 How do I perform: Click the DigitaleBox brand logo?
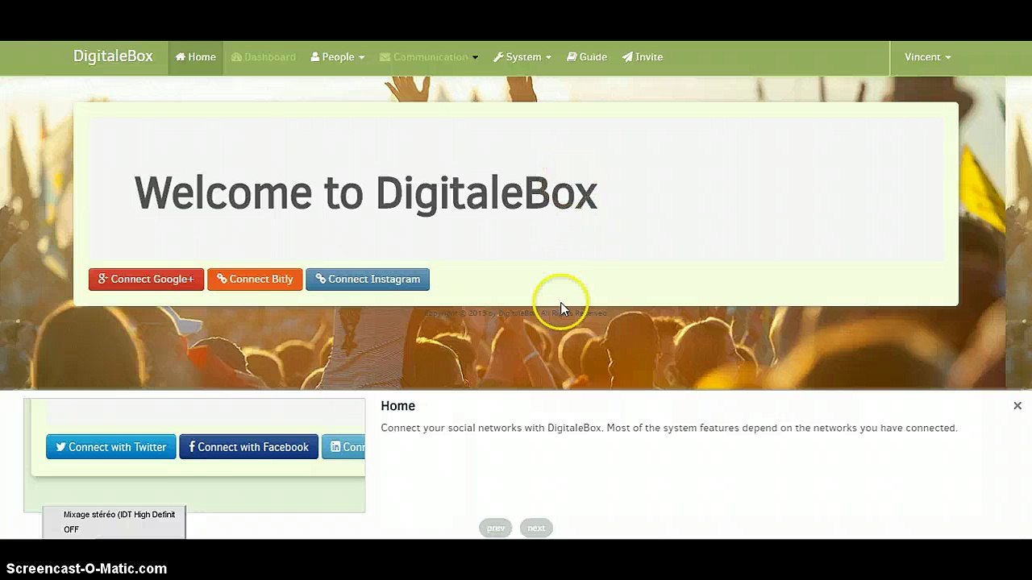tap(113, 56)
